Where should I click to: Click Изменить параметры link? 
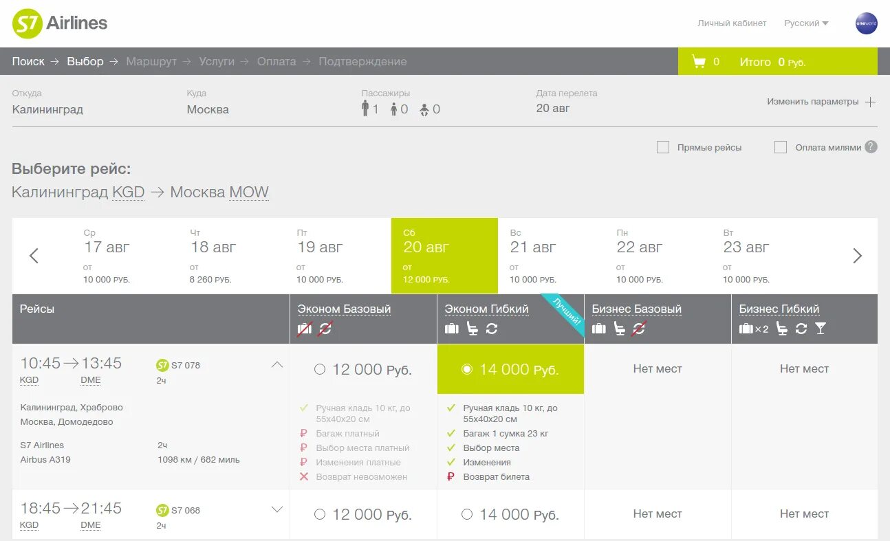813,102
